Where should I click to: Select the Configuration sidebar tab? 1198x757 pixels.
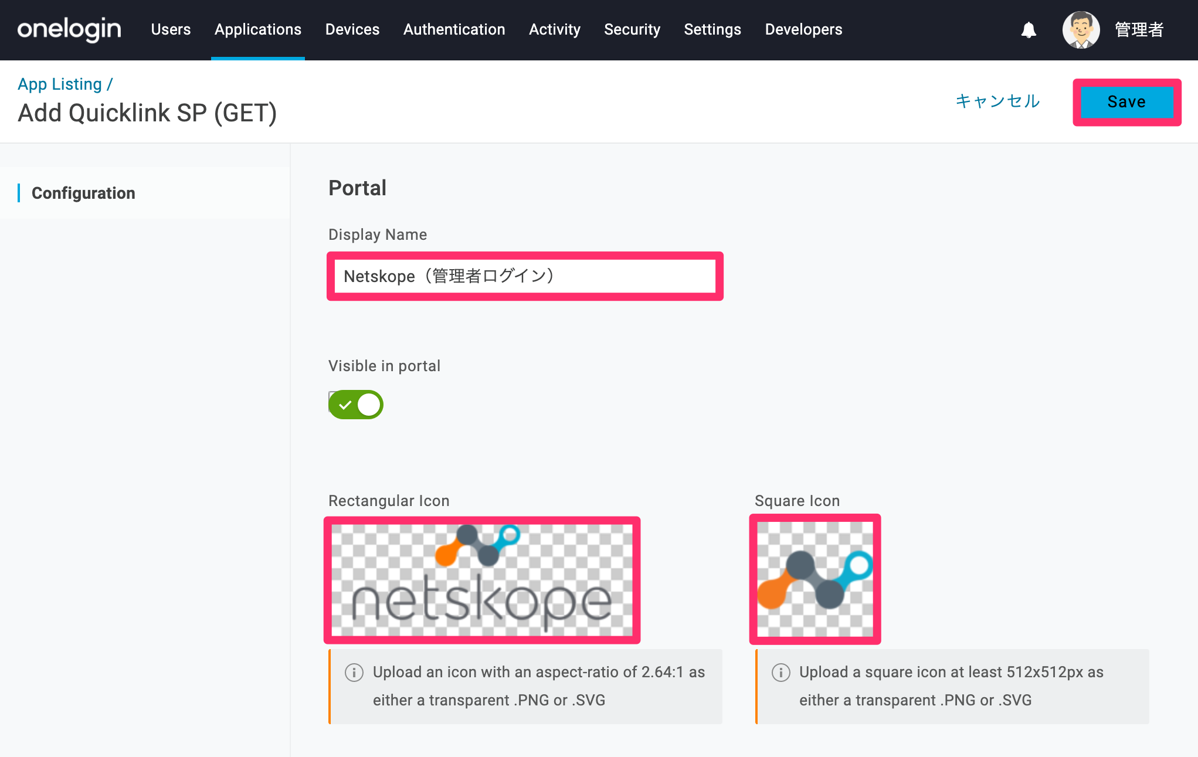click(x=83, y=193)
